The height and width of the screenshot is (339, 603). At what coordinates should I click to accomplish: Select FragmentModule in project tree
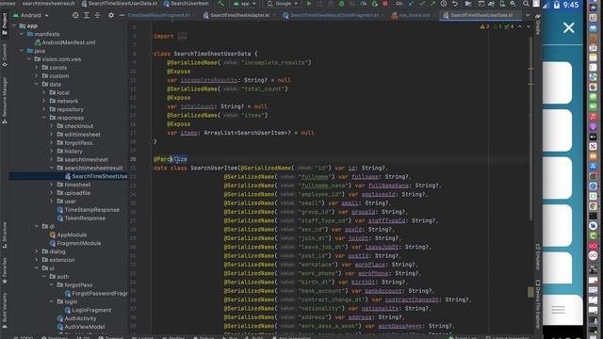pos(75,243)
